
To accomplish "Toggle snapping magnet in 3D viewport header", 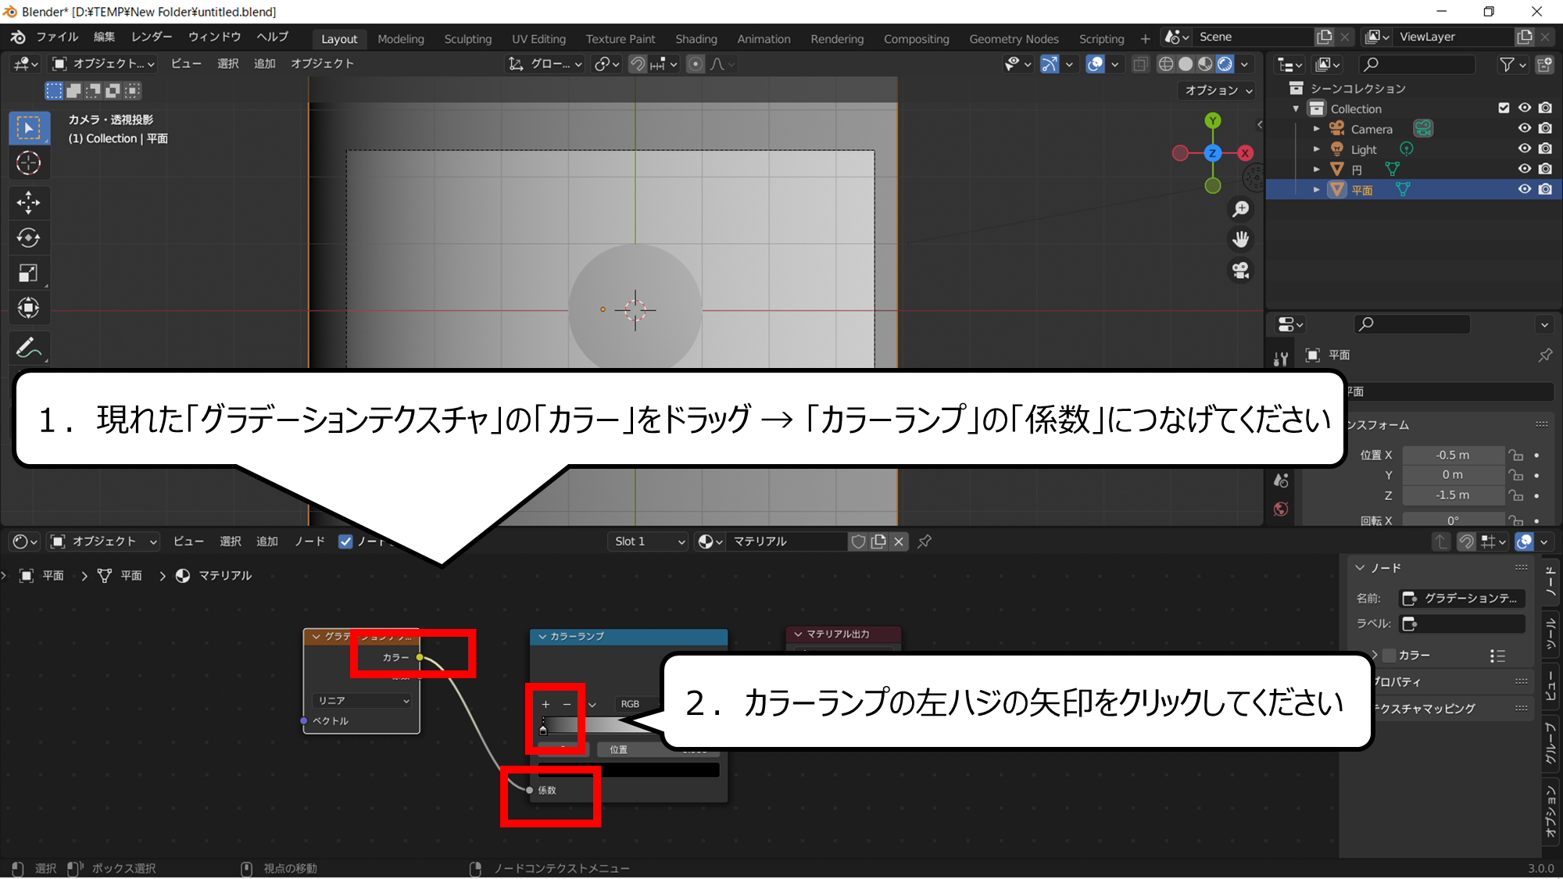I will pyautogui.click(x=638, y=64).
